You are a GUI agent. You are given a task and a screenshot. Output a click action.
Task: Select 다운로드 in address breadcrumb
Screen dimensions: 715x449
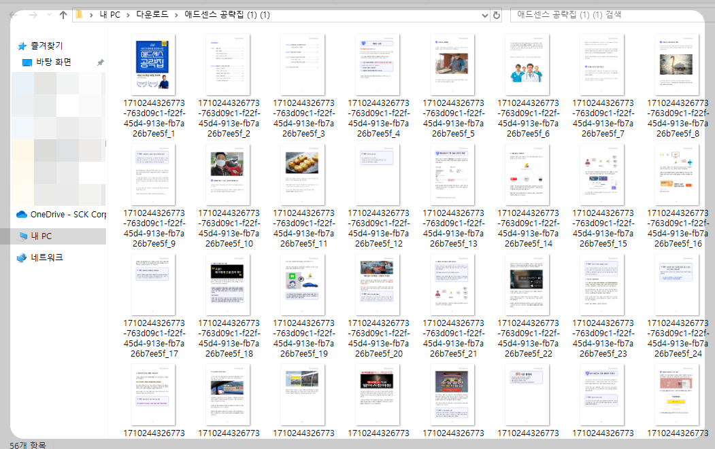pos(152,14)
